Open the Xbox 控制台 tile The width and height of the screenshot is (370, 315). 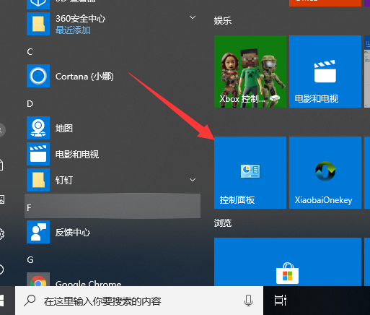click(x=250, y=72)
